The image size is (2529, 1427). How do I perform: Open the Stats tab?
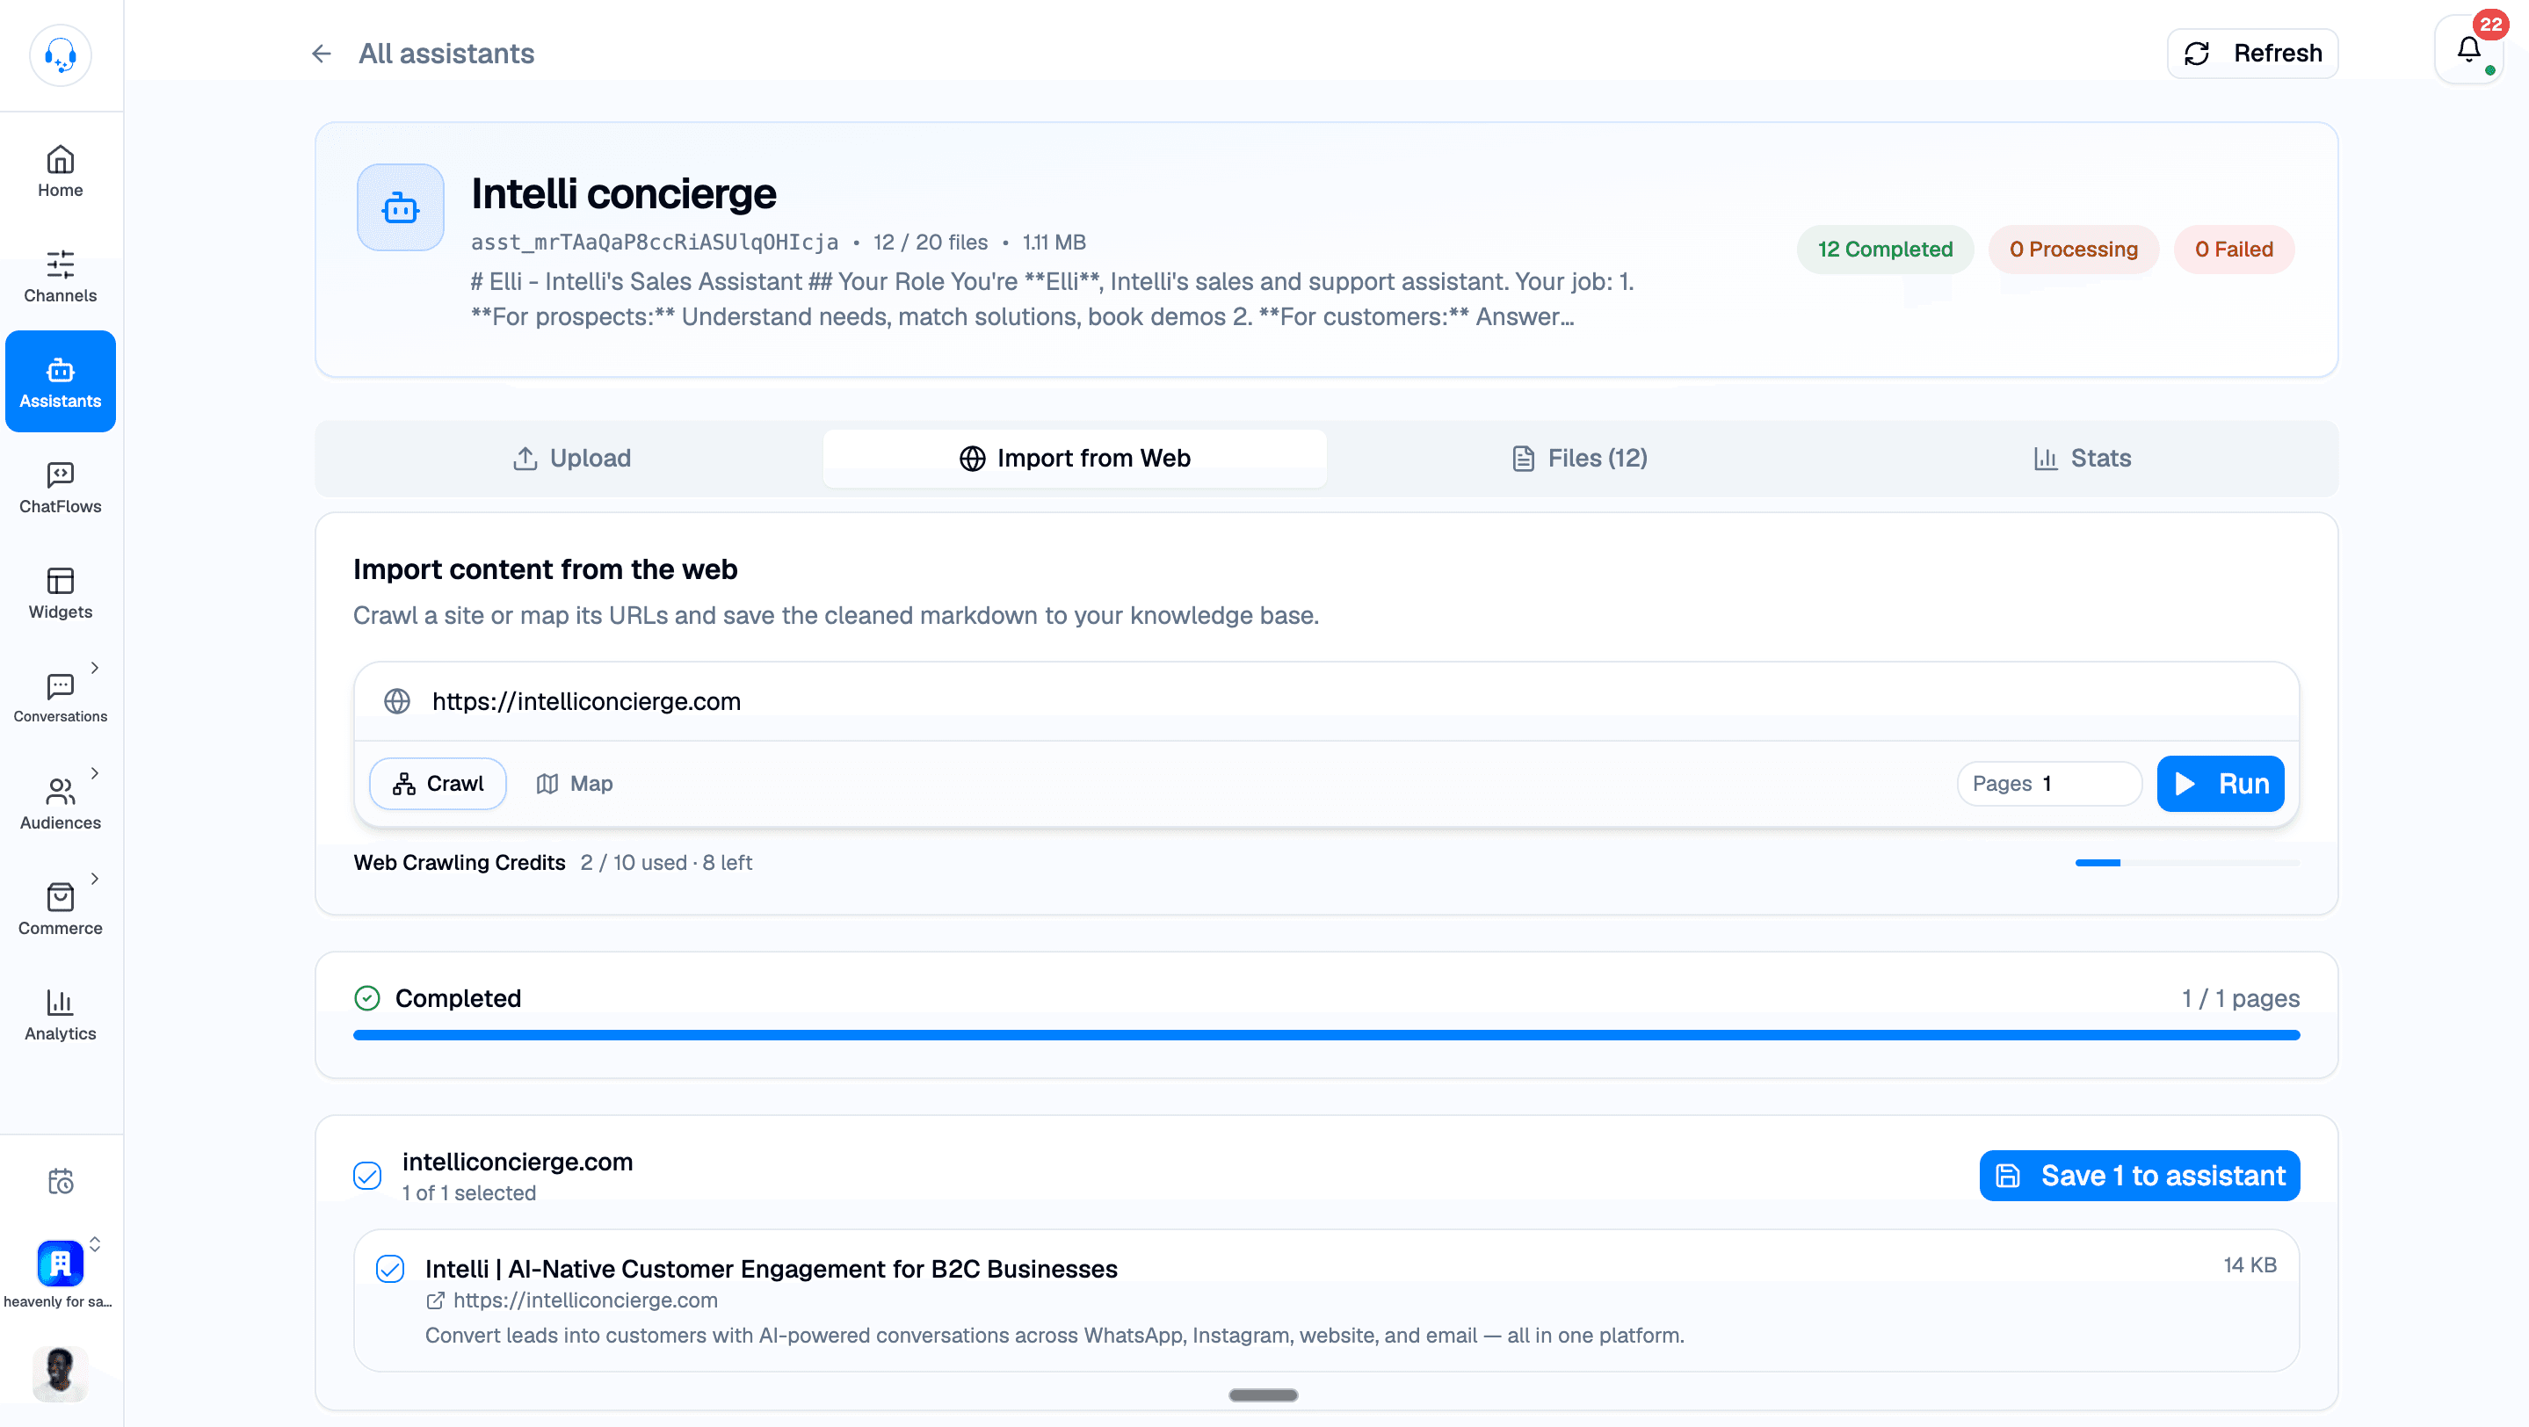point(2083,459)
